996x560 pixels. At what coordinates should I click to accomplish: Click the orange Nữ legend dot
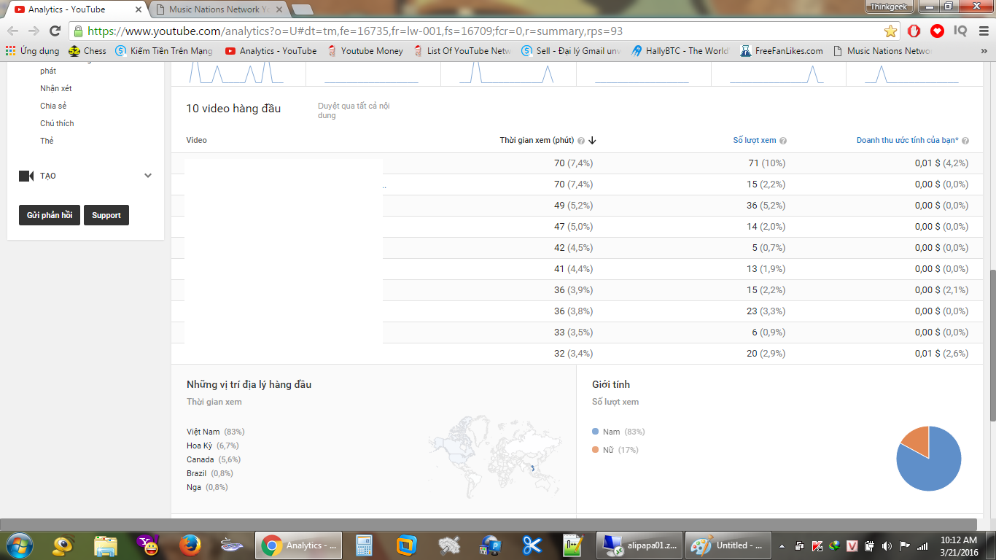coord(596,450)
